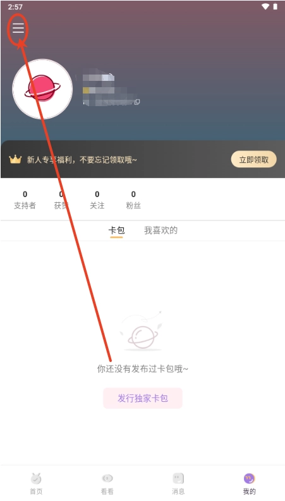The height and width of the screenshot is (501, 285).
Task: Select the 我的 profile icon tab
Action: [x=249, y=478]
